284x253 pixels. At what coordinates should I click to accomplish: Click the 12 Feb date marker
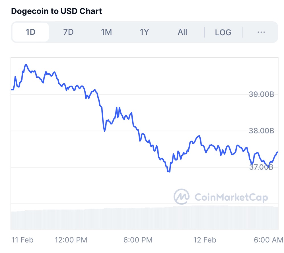click(205, 240)
